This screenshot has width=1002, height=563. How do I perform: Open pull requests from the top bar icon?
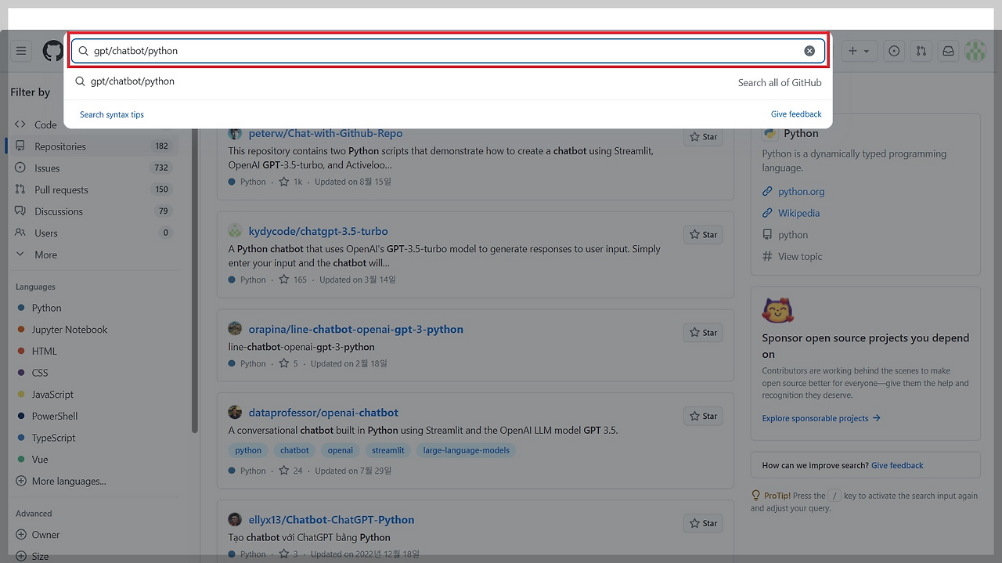pyautogui.click(x=921, y=50)
